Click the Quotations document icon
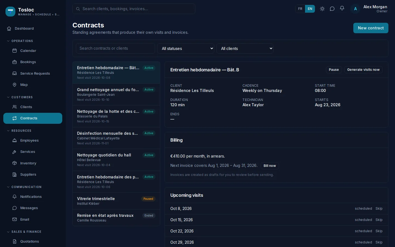Screen dimensions: 395x247 point(15,242)
